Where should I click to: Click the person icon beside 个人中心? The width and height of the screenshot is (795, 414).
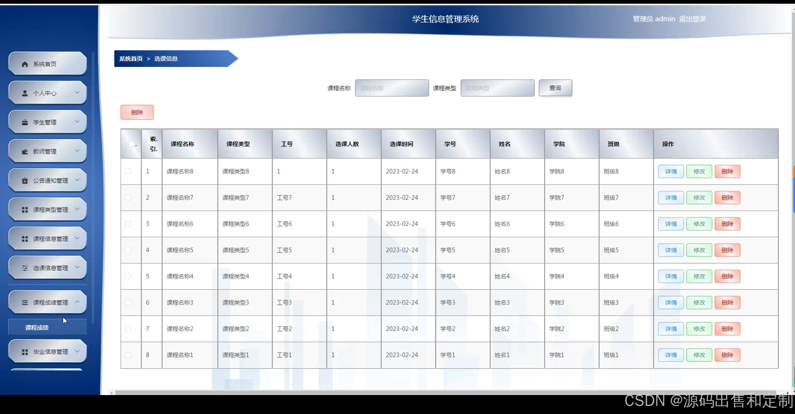(25, 93)
